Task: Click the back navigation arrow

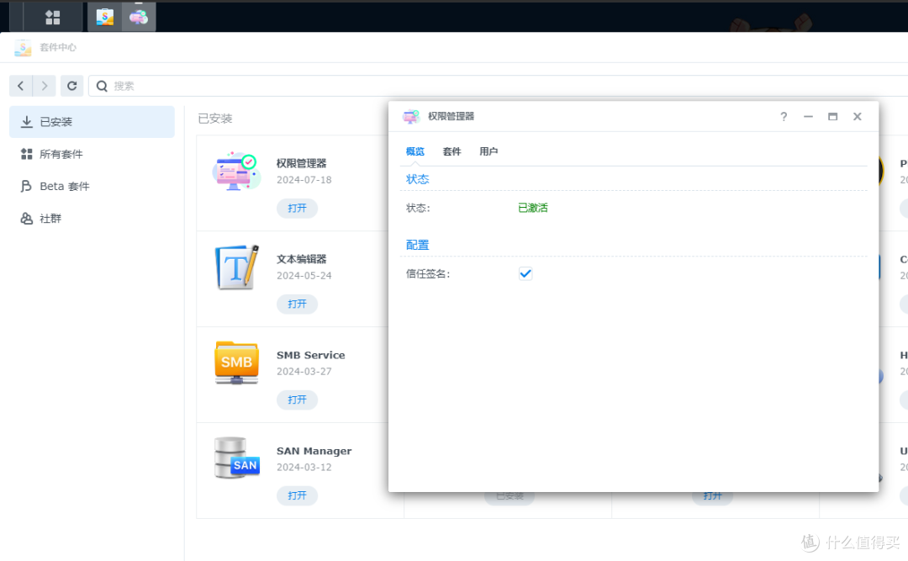Action: point(21,86)
